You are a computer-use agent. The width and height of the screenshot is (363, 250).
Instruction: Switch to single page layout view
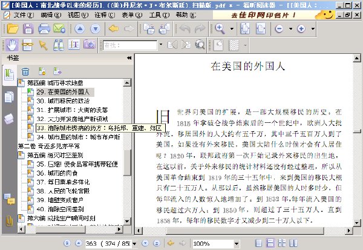pos(258,243)
